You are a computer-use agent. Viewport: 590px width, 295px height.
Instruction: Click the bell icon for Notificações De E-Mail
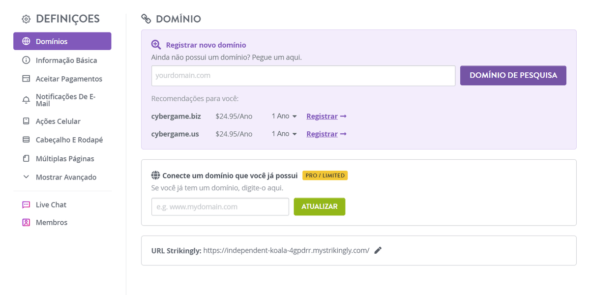point(26,100)
